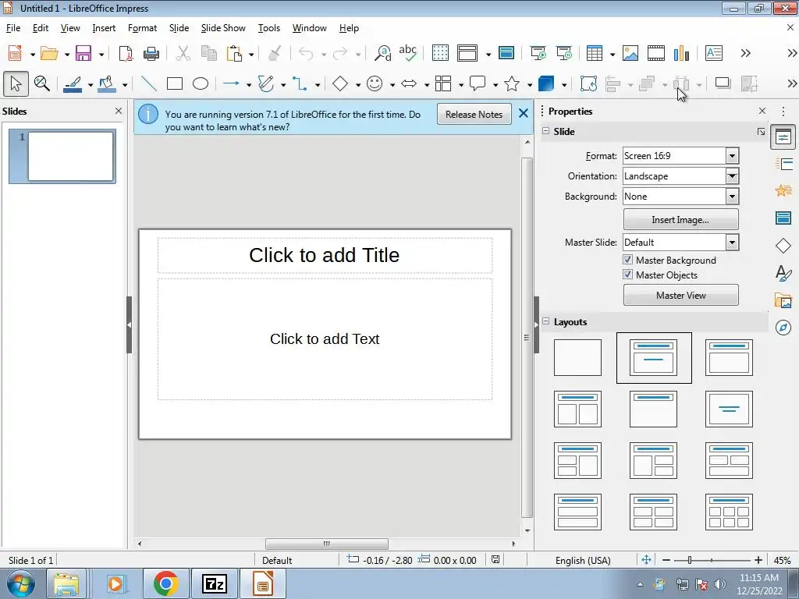Click the Line Color swatch icon
The image size is (799, 599).
pyautogui.click(x=73, y=83)
